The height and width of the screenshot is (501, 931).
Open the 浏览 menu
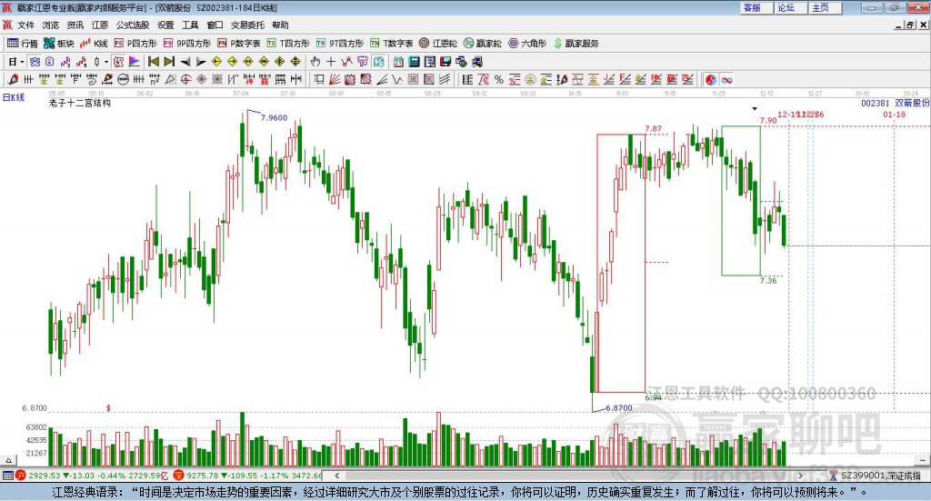(51, 25)
